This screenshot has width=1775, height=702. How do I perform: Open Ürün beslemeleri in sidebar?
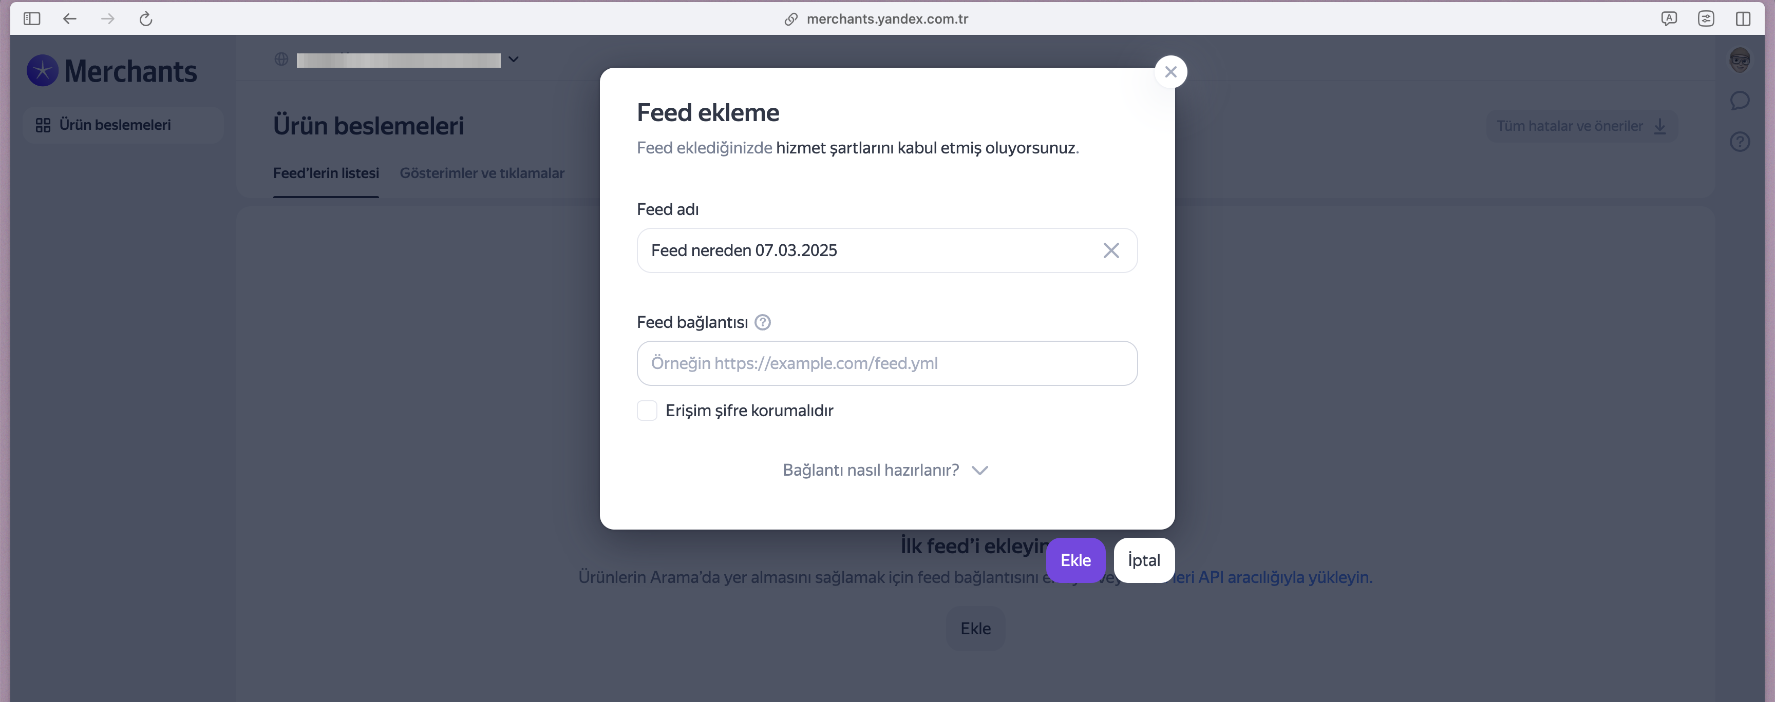pos(115,125)
